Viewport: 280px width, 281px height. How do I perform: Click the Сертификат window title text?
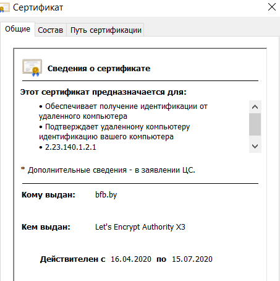38,7
